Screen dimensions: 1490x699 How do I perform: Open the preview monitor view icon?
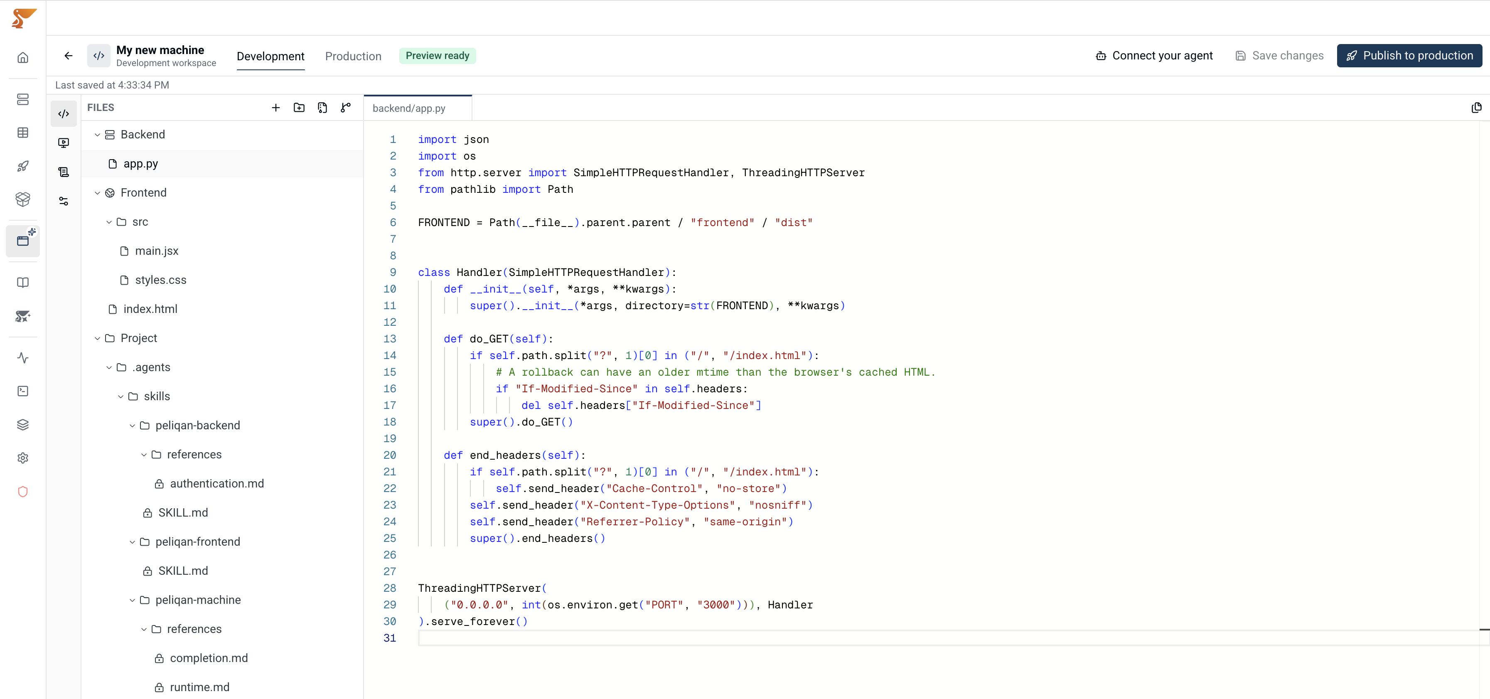64,143
